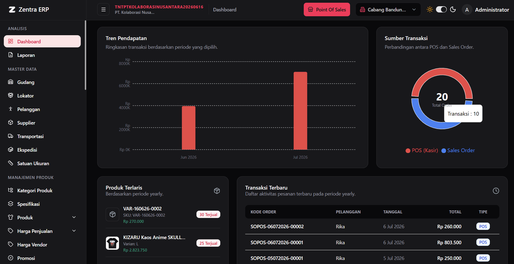Viewport: 514px width, 264px height.
Task: Click the box icon in Produk Terlaris
Action: click(x=217, y=191)
